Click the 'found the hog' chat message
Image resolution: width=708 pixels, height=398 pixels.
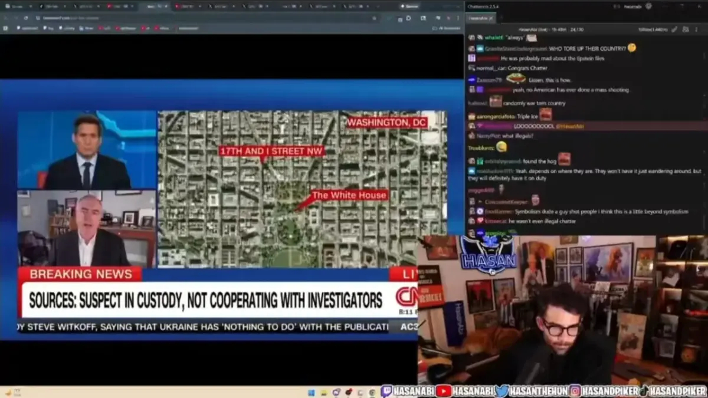(x=539, y=161)
